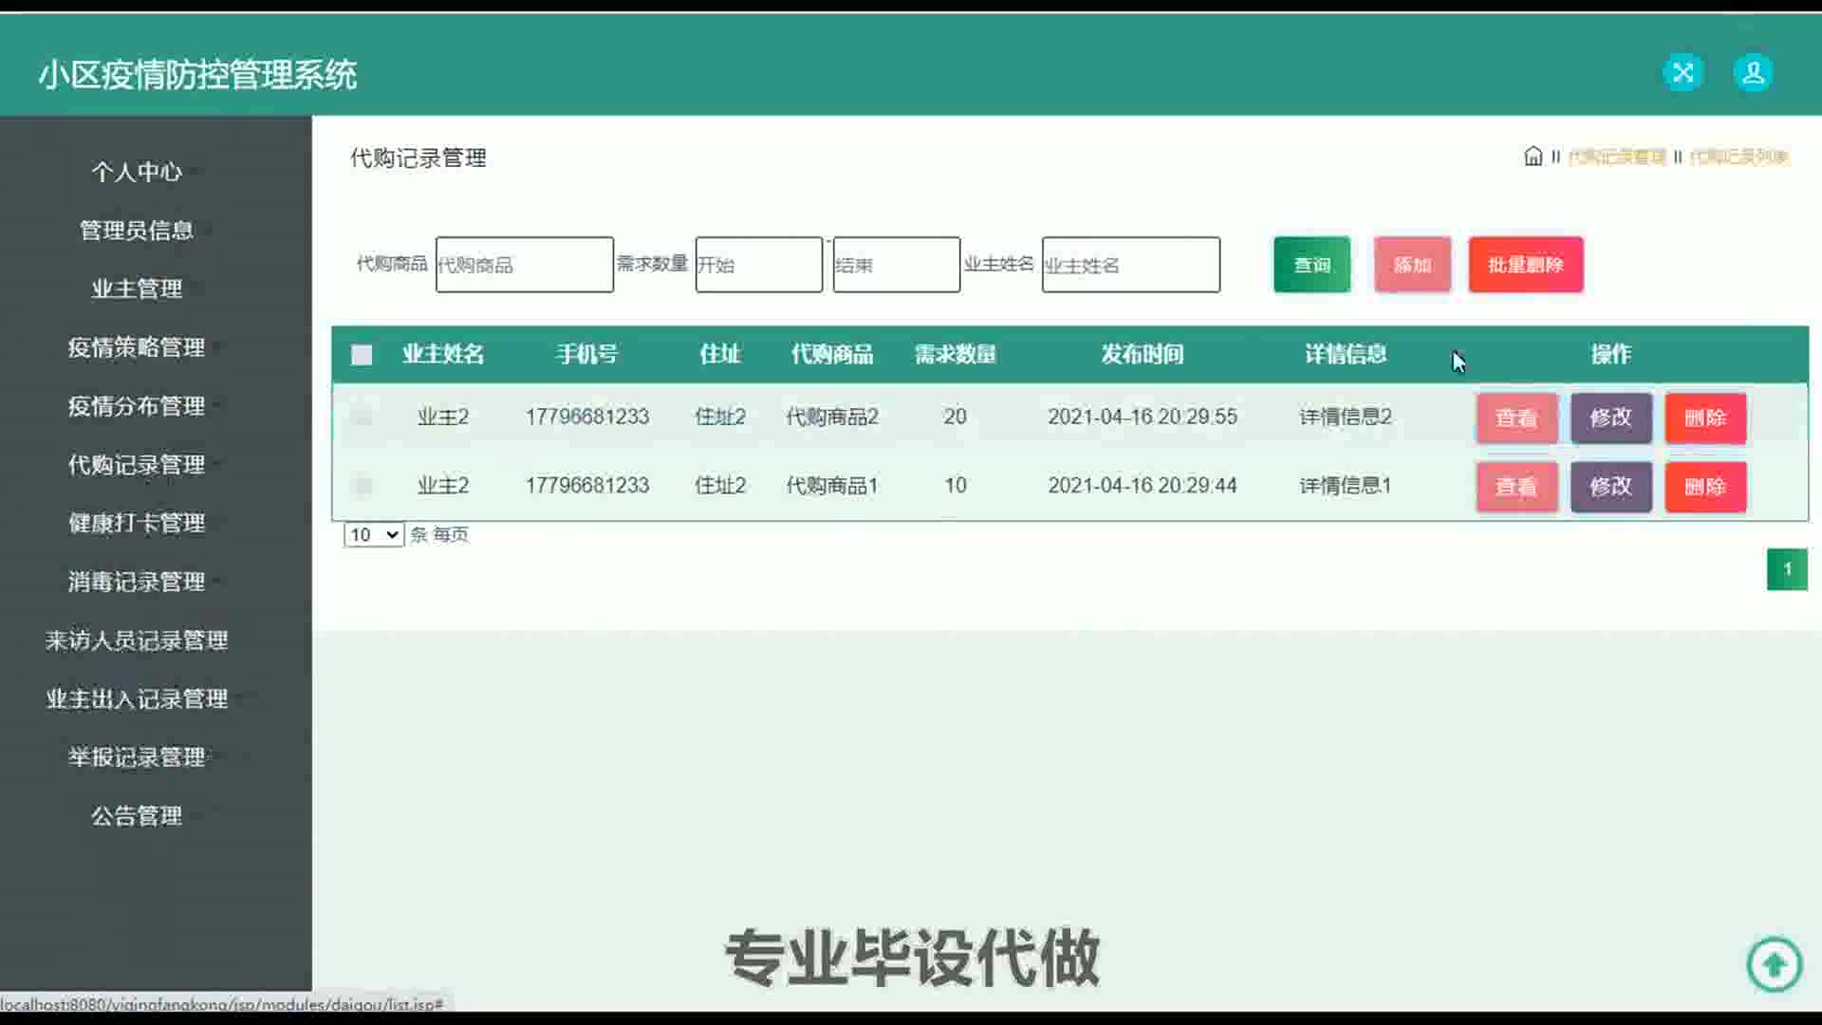Open 公告管理 in the sidebar
This screenshot has height=1025, width=1822.
(x=137, y=816)
